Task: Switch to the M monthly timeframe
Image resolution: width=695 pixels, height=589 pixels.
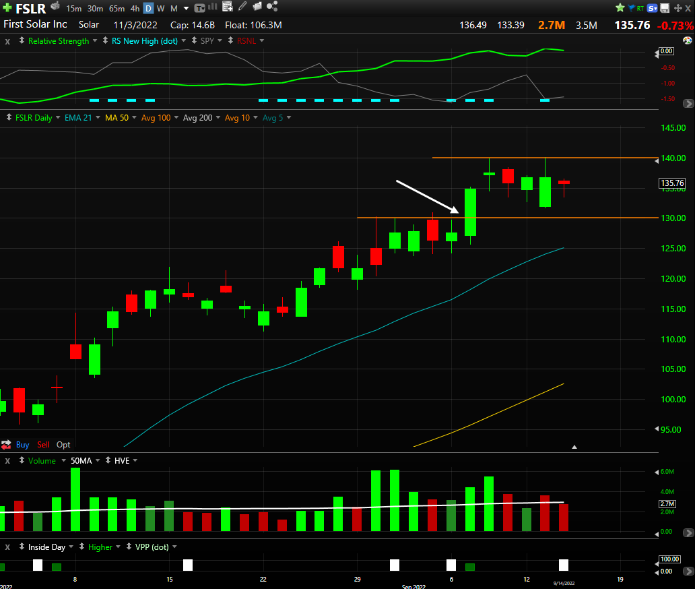Action: tap(174, 9)
